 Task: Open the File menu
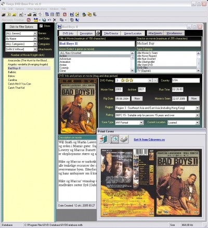tap(4, 9)
